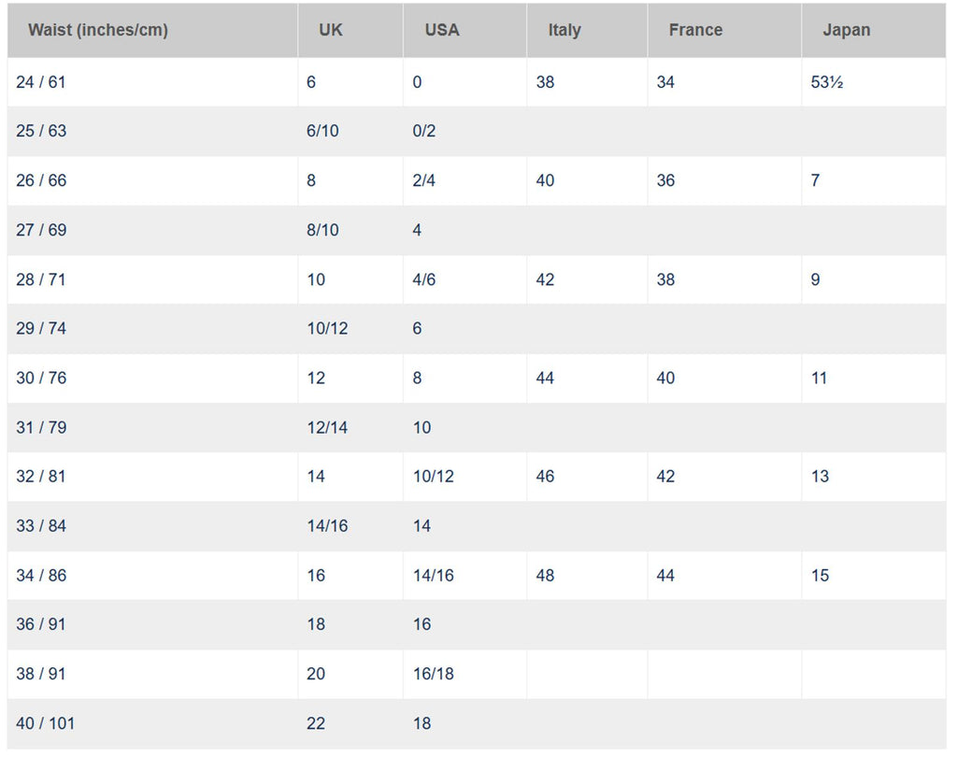Select the Japan size "15" cell
This screenshot has width=957, height=757.
coord(820,576)
